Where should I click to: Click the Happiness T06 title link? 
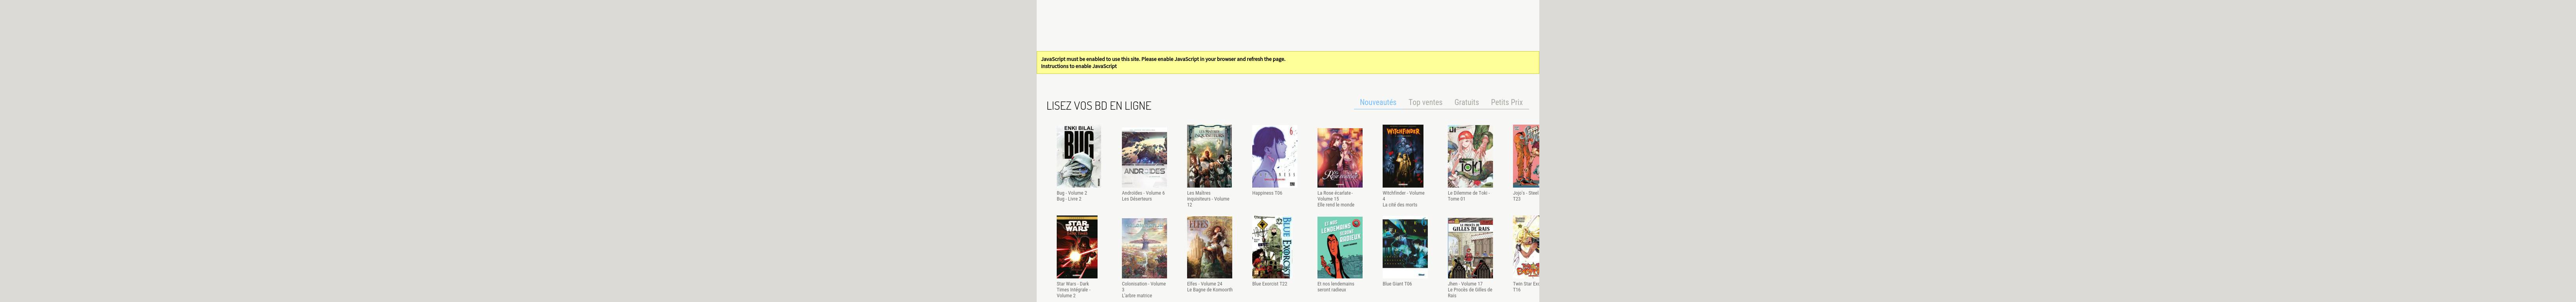[1267, 193]
